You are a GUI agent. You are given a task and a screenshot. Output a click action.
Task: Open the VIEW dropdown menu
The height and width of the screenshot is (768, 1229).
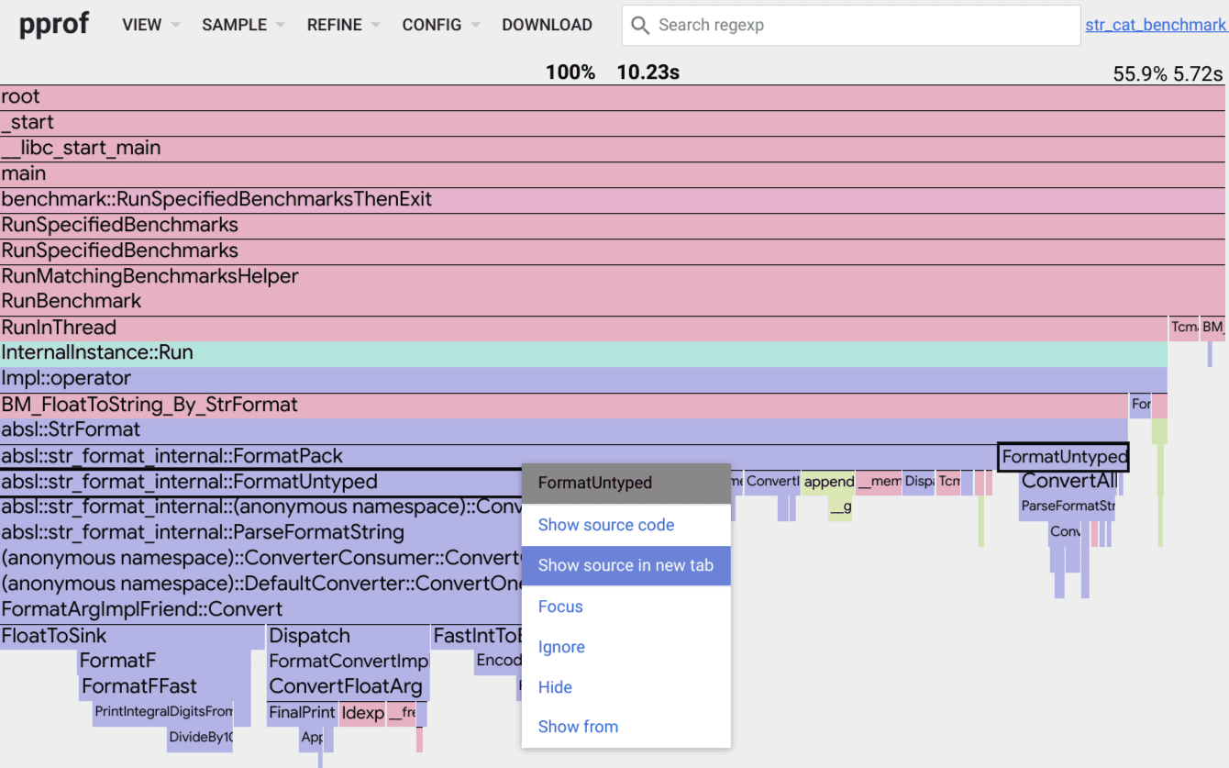pos(150,26)
